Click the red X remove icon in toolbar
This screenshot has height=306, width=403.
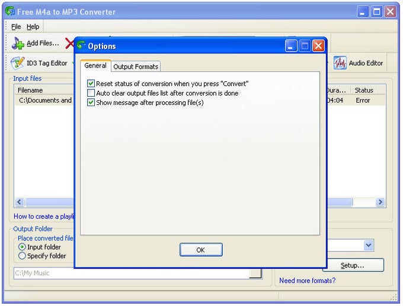[69, 43]
